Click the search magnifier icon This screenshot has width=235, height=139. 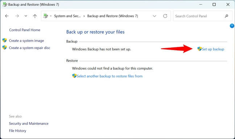[226, 16]
